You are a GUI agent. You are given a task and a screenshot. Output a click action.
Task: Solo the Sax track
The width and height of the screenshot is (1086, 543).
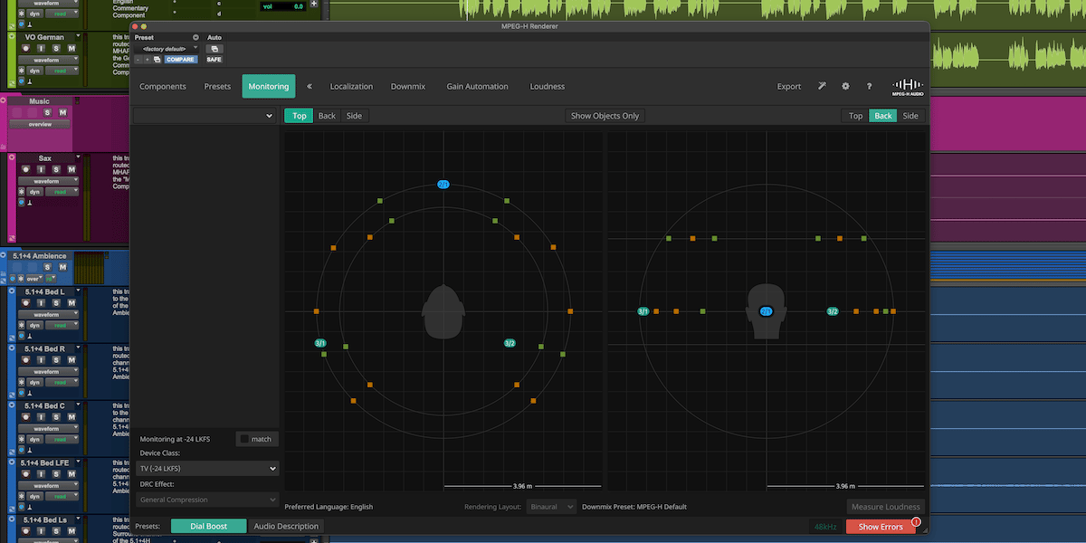[x=56, y=170]
